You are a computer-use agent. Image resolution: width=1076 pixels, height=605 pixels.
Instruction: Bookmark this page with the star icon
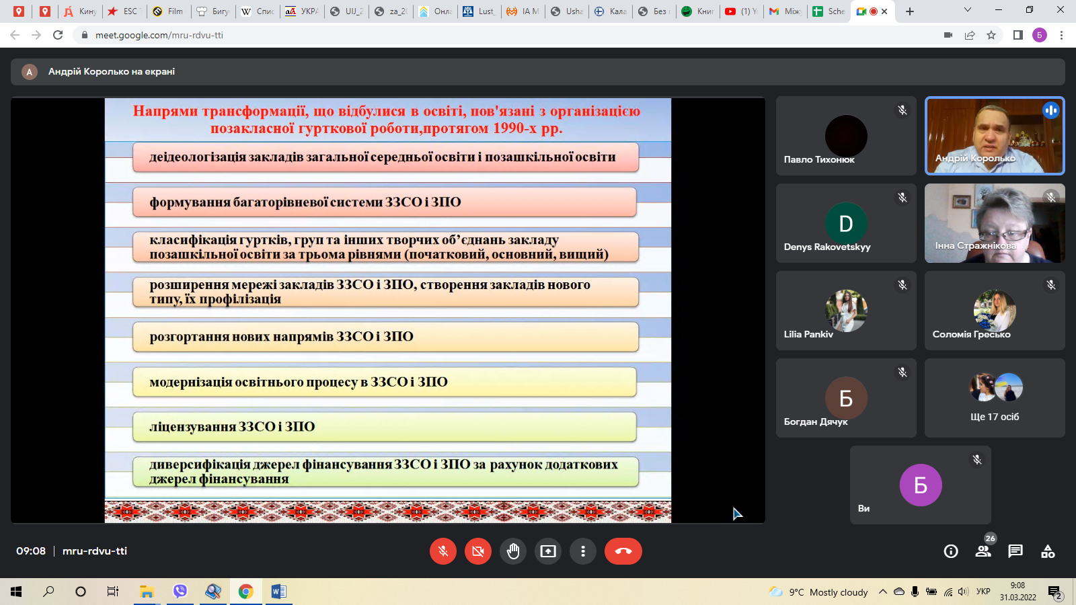click(991, 35)
